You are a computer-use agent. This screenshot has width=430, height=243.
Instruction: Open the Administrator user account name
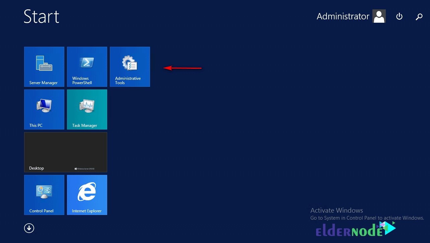click(x=343, y=16)
